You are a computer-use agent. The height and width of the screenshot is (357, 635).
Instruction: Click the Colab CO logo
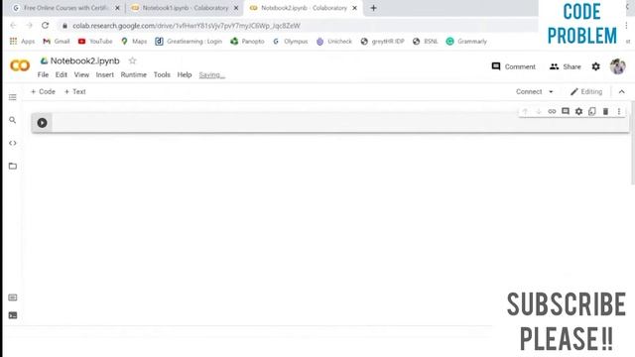tap(20, 65)
